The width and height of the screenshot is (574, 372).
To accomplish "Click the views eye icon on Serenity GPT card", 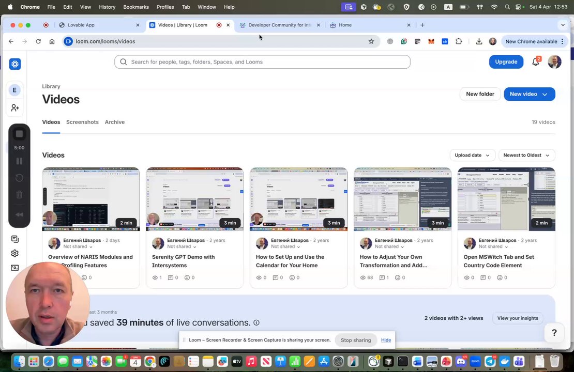I will click(155, 277).
